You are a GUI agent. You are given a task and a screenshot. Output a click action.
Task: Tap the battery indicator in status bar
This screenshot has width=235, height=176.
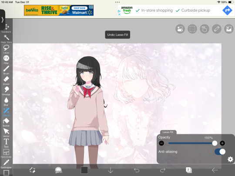click(231, 2)
